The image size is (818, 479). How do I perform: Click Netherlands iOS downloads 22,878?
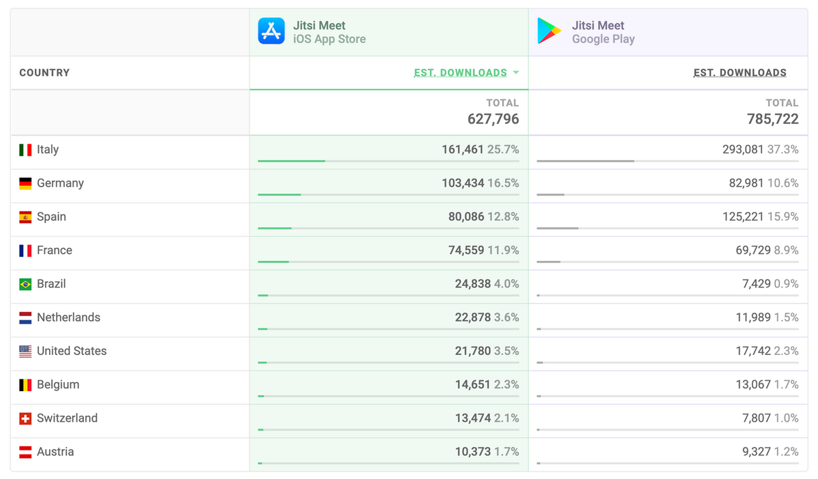click(x=473, y=317)
